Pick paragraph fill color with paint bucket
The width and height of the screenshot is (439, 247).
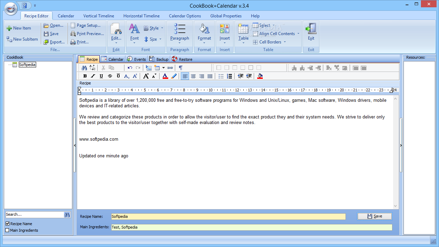[x=260, y=76]
